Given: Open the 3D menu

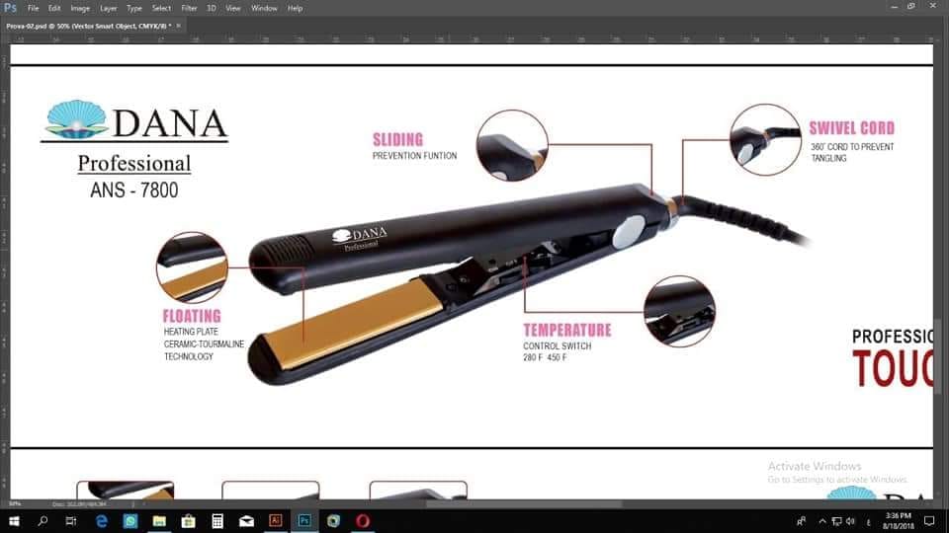Looking at the screenshot, I should pyautogui.click(x=212, y=9).
